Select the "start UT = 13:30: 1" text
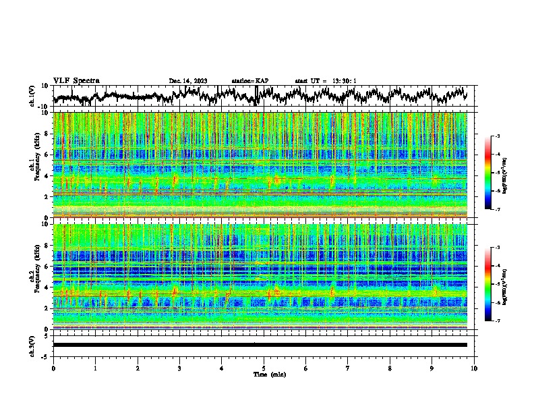The width and height of the screenshot is (534, 413). pos(326,81)
